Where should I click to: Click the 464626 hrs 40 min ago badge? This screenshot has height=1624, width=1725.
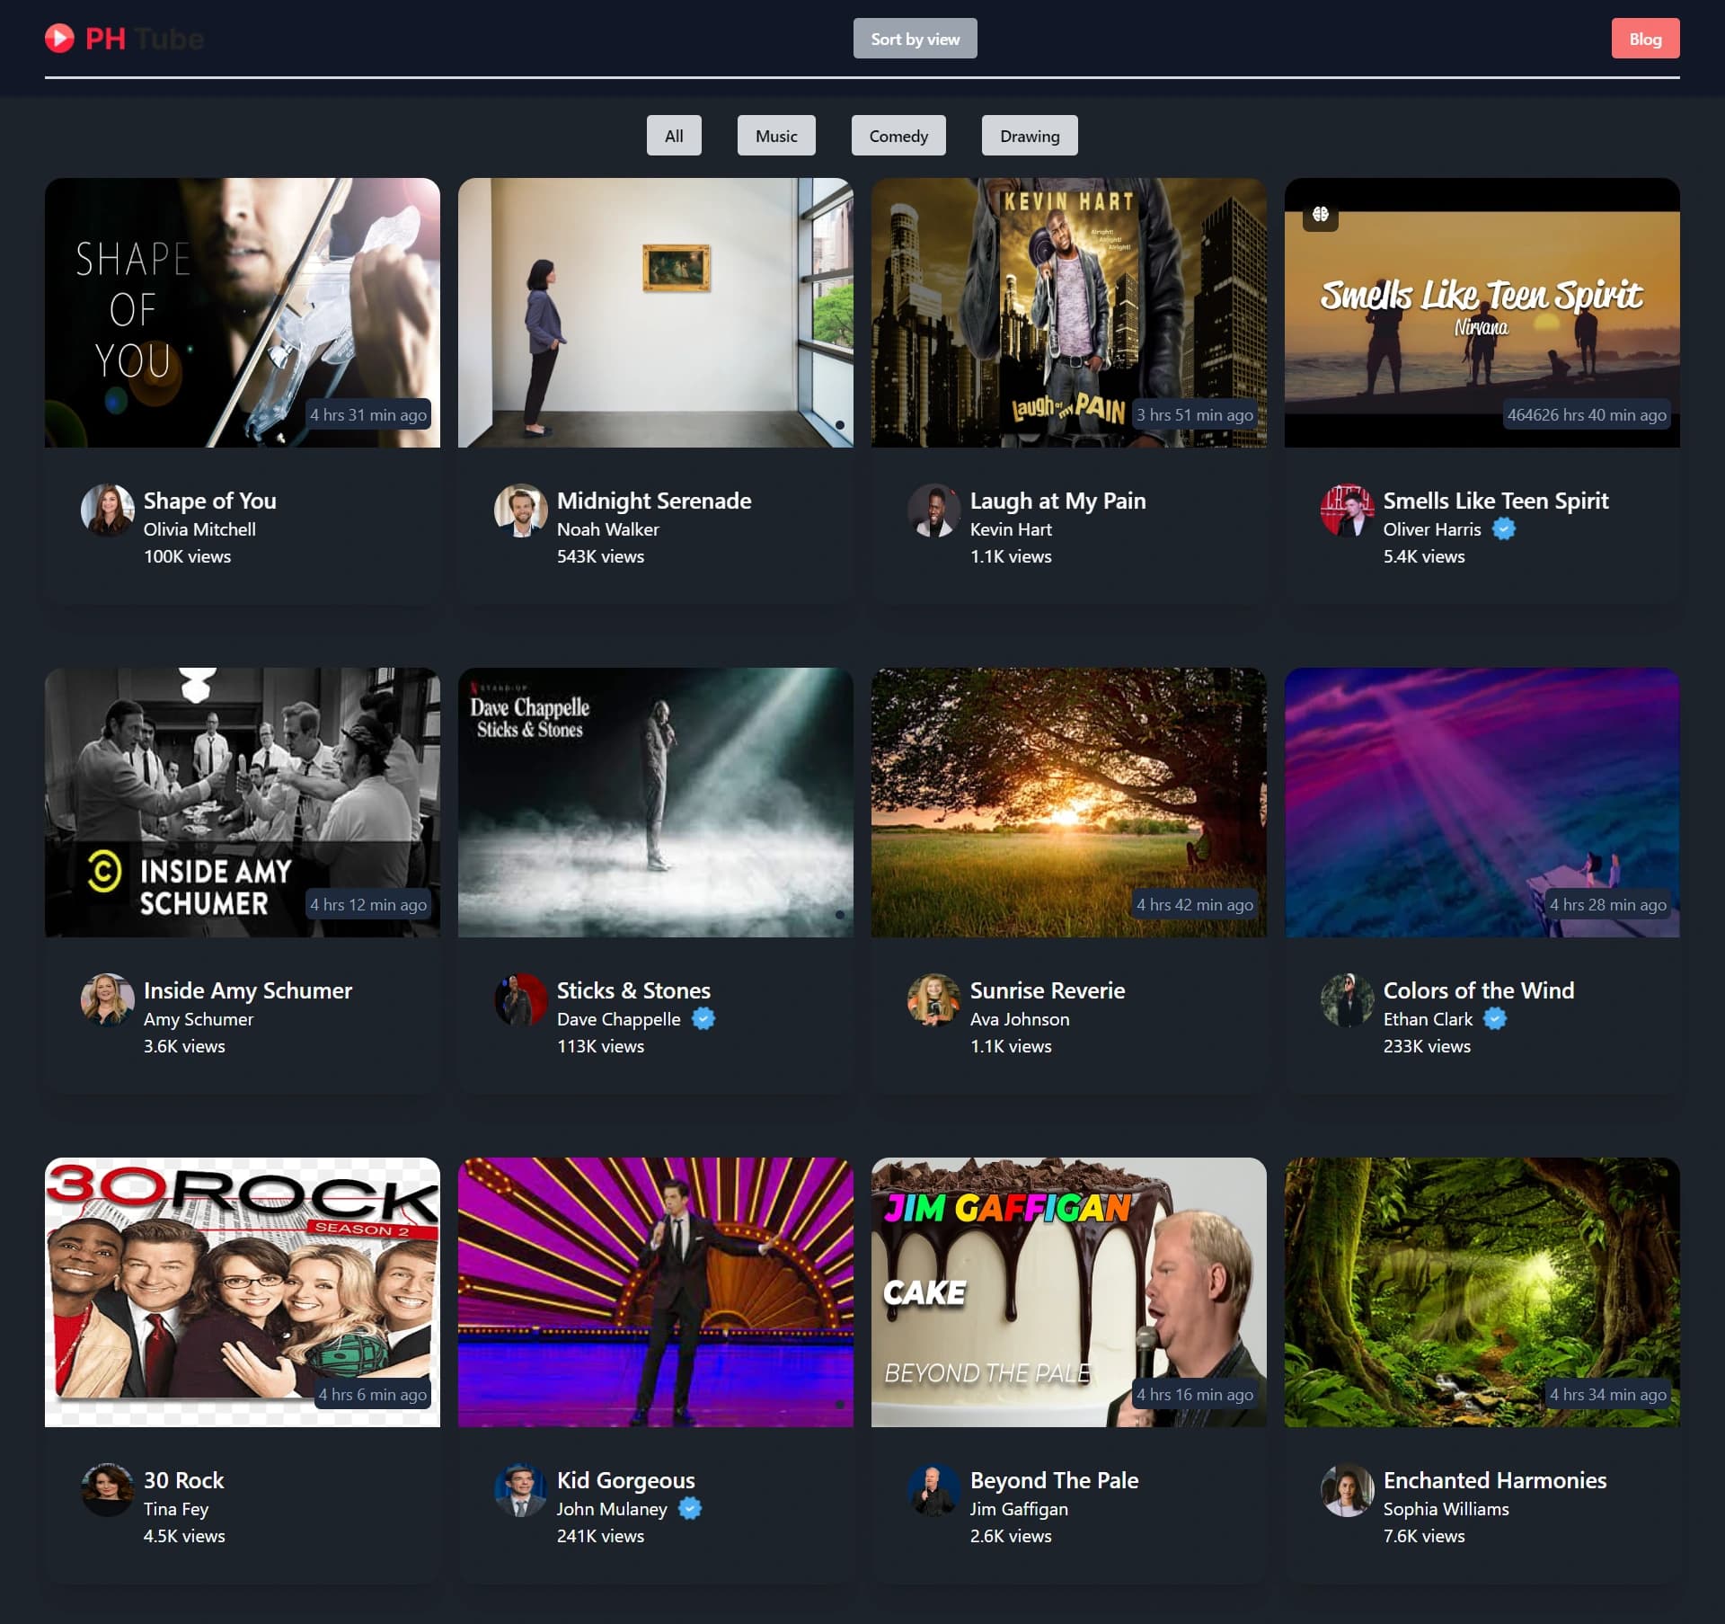point(1587,414)
